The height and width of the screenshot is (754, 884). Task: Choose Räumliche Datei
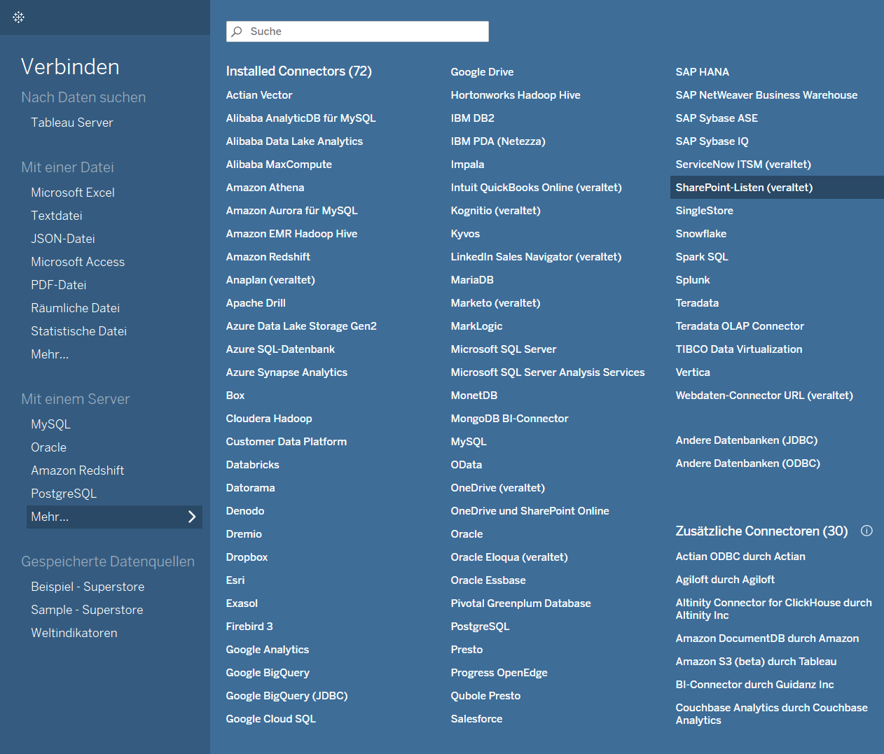(76, 308)
